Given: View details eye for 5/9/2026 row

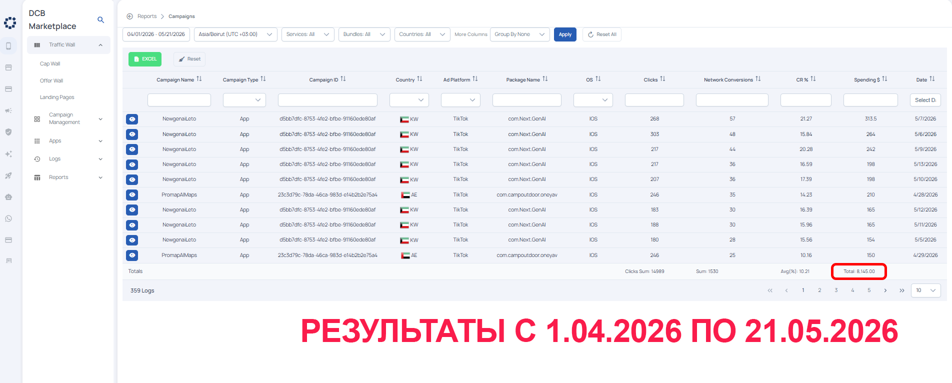Looking at the screenshot, I should tap(132, 149).
